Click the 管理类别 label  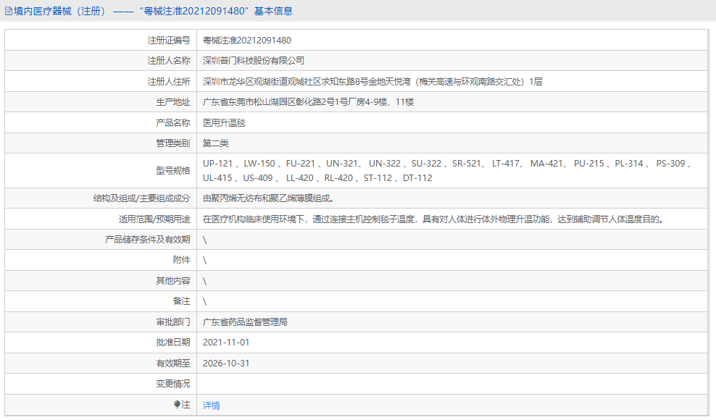coord(173,143)
